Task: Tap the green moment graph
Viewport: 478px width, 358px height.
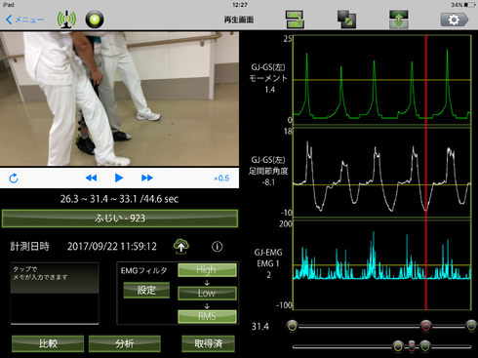Action: [382, 80]
